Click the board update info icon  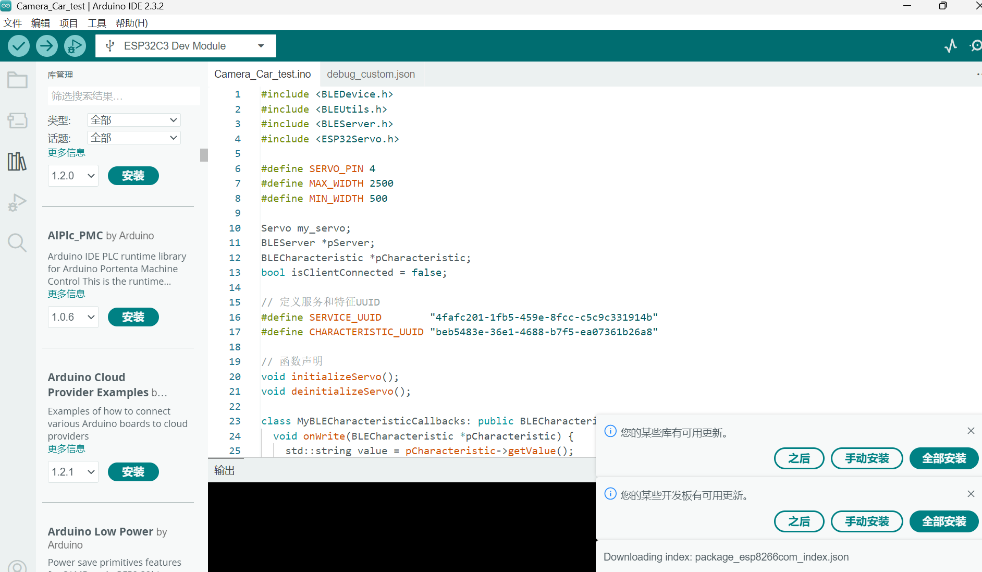[x=610, y=494]
